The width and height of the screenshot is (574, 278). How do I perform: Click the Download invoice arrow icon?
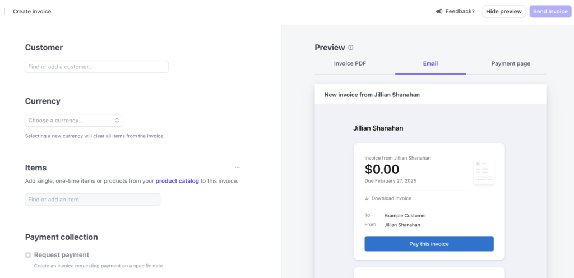[x=367, y=198]
